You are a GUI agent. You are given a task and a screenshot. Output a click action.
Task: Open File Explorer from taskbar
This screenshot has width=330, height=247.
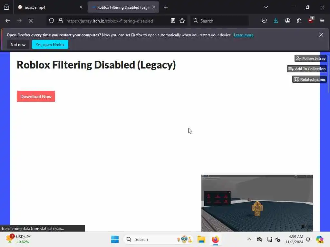click(x=201, y=239)
